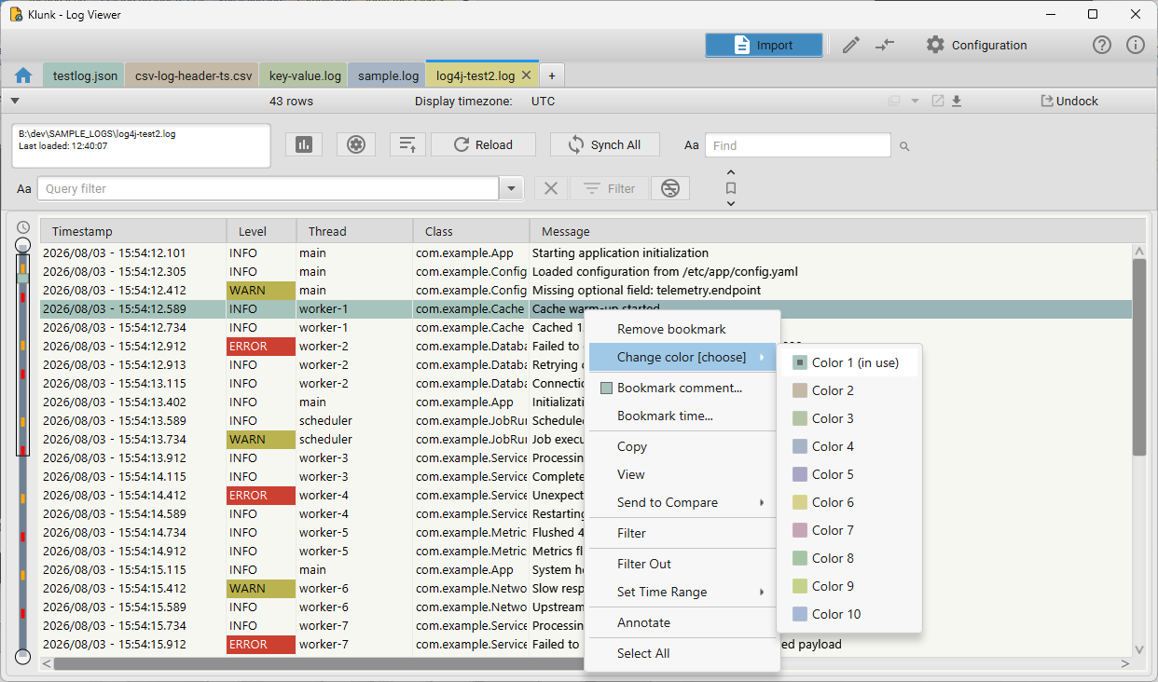Switch to key-value.log tab

305,75
